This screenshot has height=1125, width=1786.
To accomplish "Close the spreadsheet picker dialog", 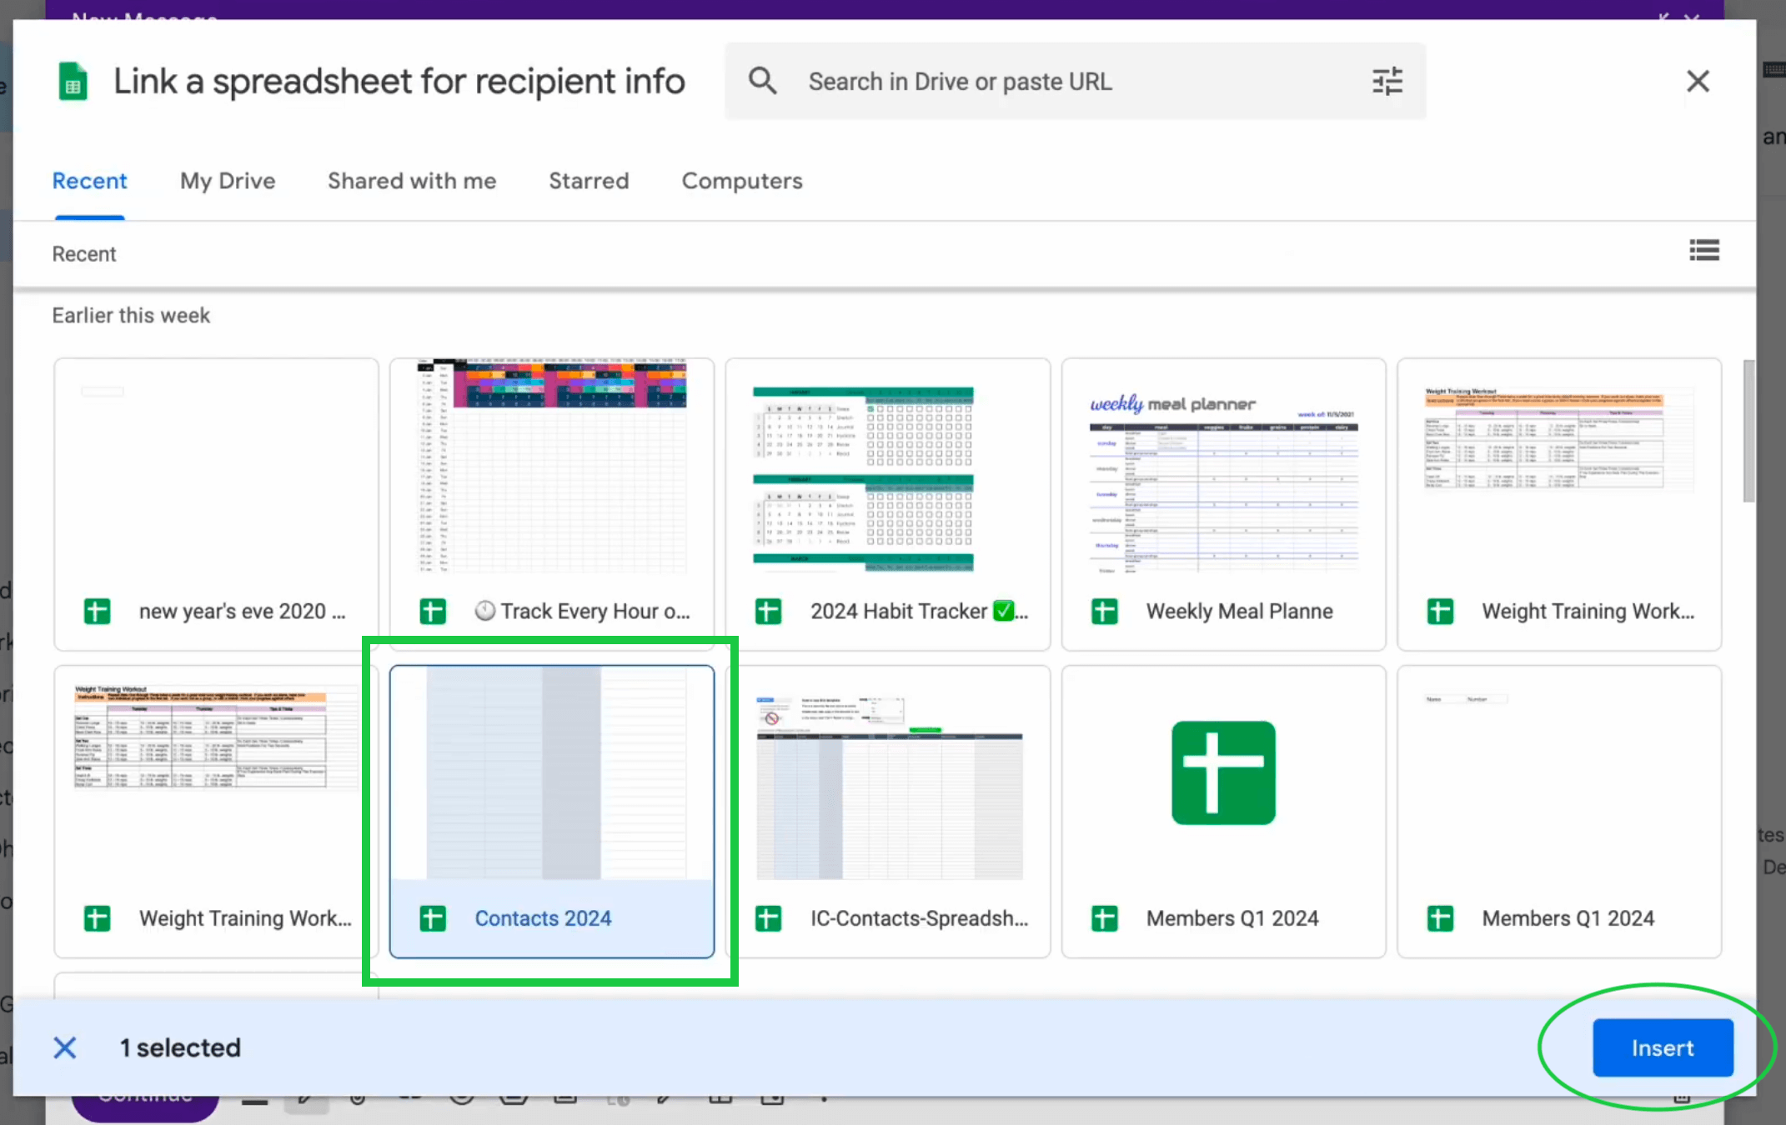I will point(1698,81).
